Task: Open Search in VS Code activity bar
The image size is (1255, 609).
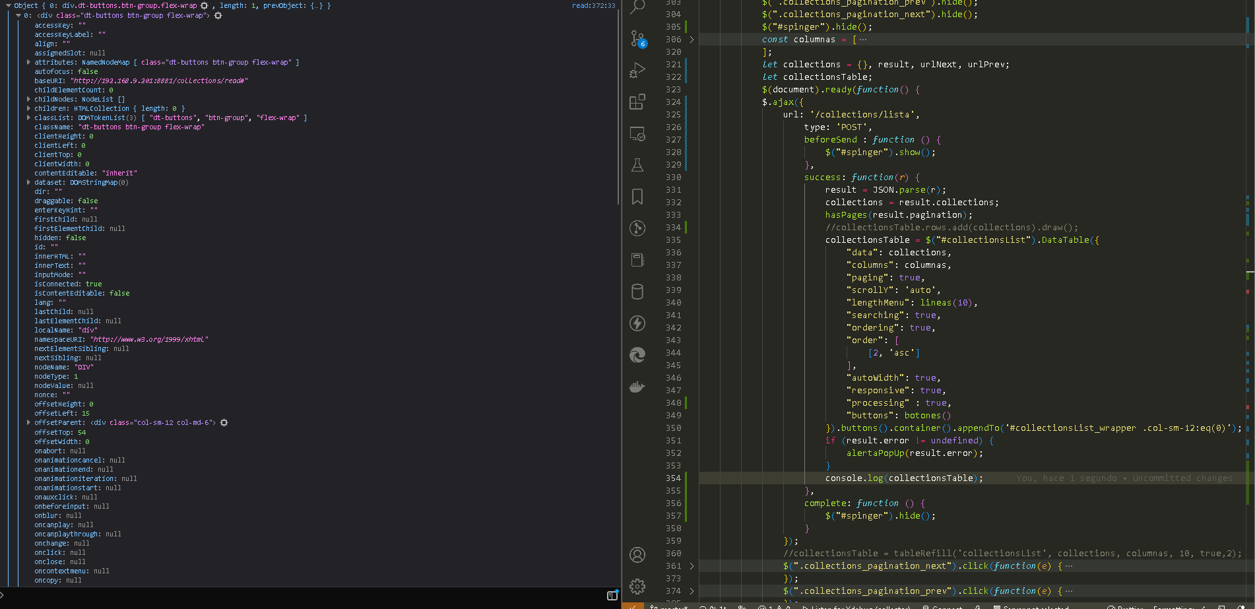Action: [637, 7]
